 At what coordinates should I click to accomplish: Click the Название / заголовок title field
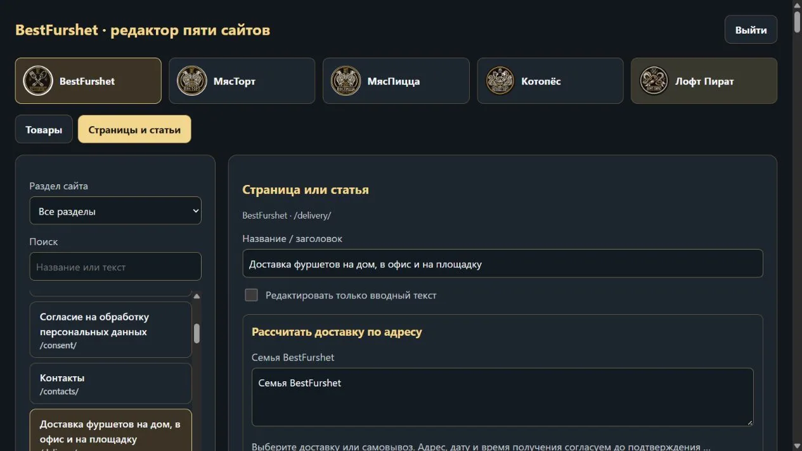503,264
